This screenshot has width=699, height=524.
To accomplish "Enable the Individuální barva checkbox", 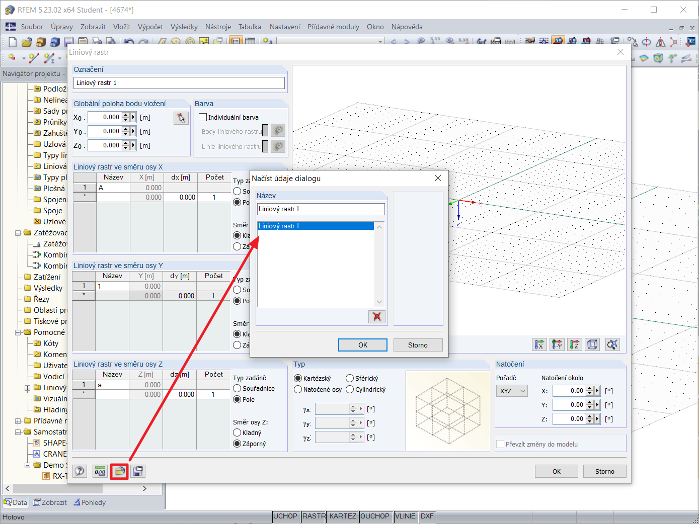I will click(x=203, y=117).
